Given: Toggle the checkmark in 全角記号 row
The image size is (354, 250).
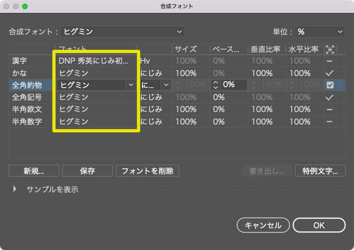Looking at the screenshot, I should (x=330, y=97).
